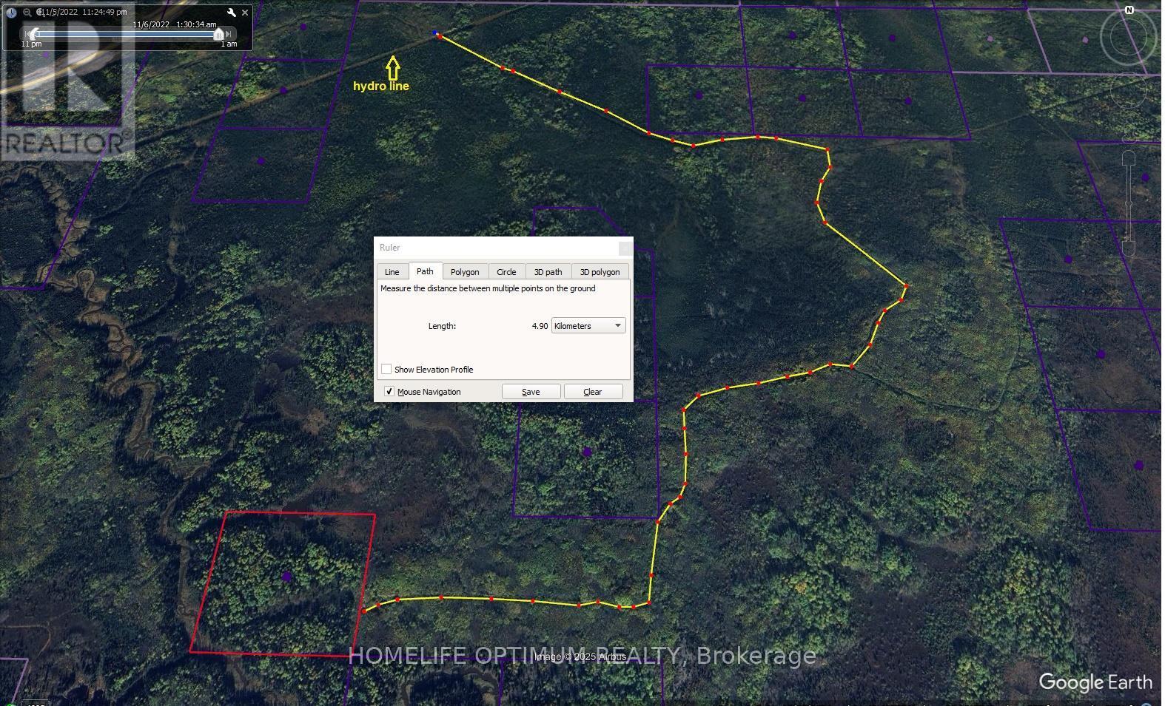Screen dimensions: 1165x706
Task: Open time slider options wrench
Action: point(232,13)
